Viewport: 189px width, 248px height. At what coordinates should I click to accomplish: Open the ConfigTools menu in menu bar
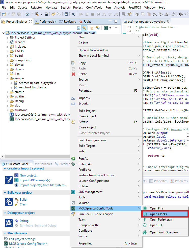tap(94, 8)
